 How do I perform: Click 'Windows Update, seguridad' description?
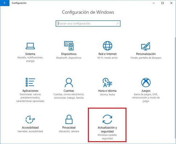coord(107,137)
